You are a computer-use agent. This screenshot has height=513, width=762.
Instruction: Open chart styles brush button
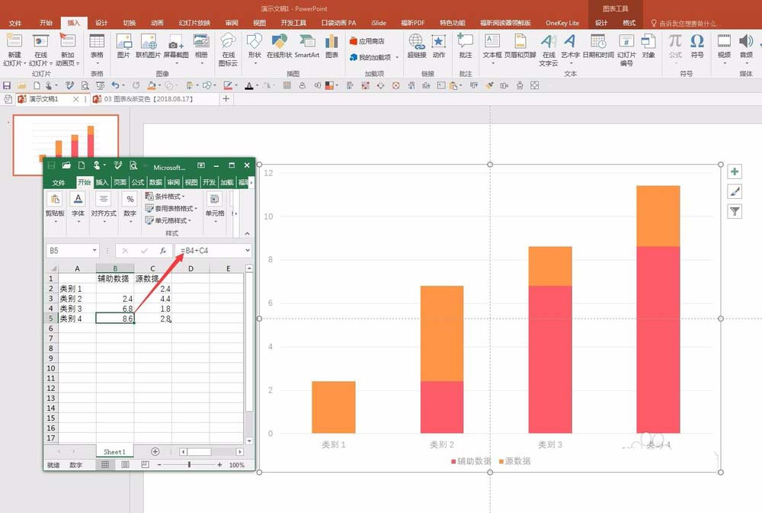click(735, 191)
